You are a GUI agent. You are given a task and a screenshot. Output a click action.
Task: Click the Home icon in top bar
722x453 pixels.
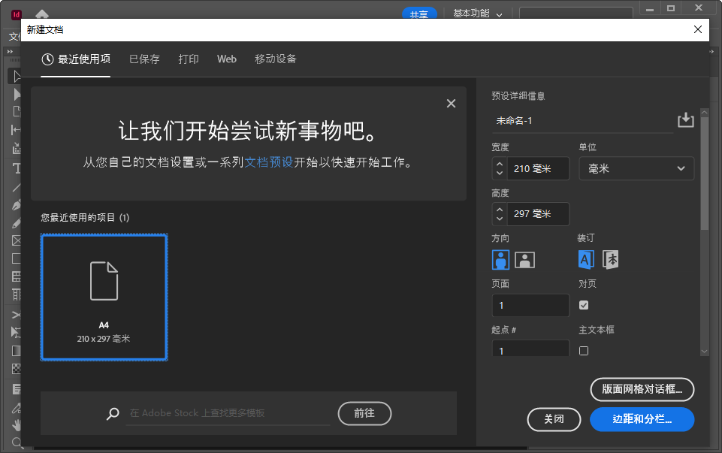point(42,14)
